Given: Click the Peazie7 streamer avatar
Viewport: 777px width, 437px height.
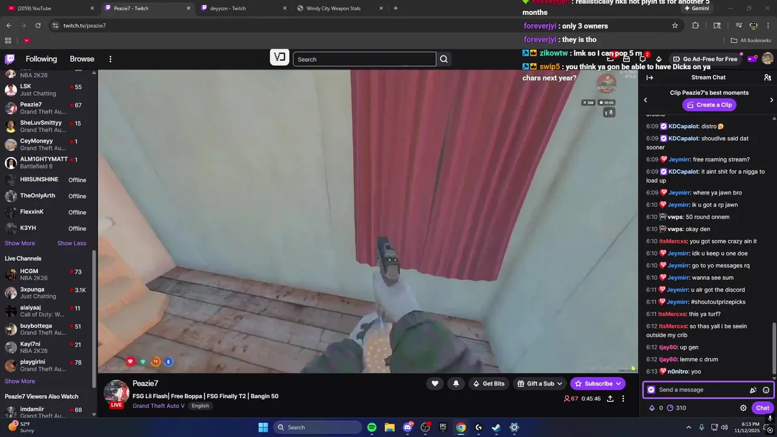Looking at the screenshot, I should pyautogui.click(x=116, y=393).
